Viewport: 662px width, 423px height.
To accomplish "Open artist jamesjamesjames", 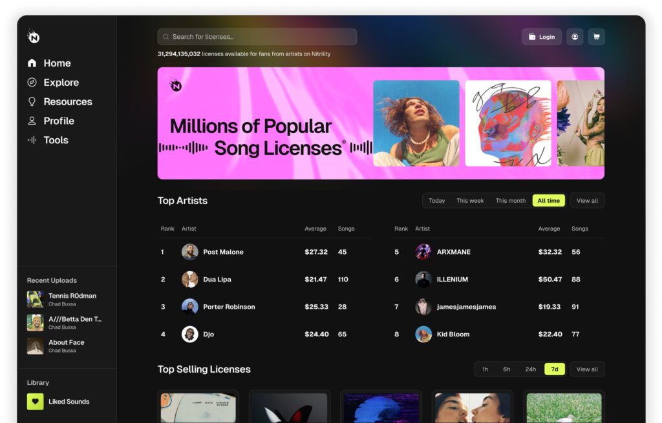I will pos(466,307).
